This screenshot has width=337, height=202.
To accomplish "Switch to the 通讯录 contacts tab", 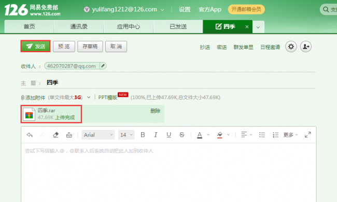I will [x=79, y=26].
